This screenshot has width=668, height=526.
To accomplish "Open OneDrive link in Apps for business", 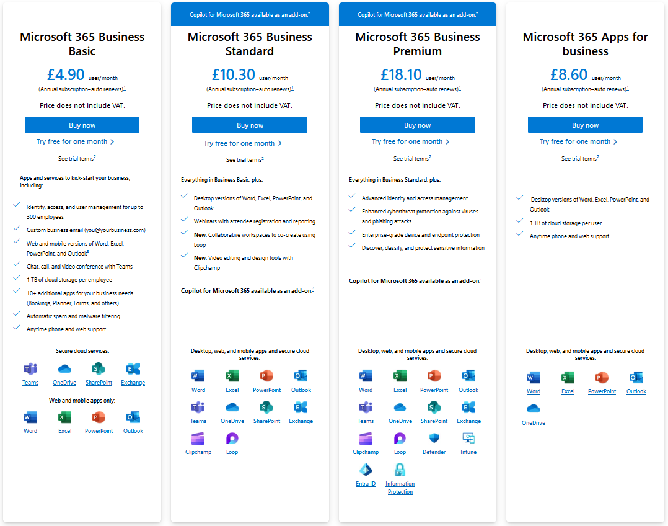I will (x=534, y=423).
